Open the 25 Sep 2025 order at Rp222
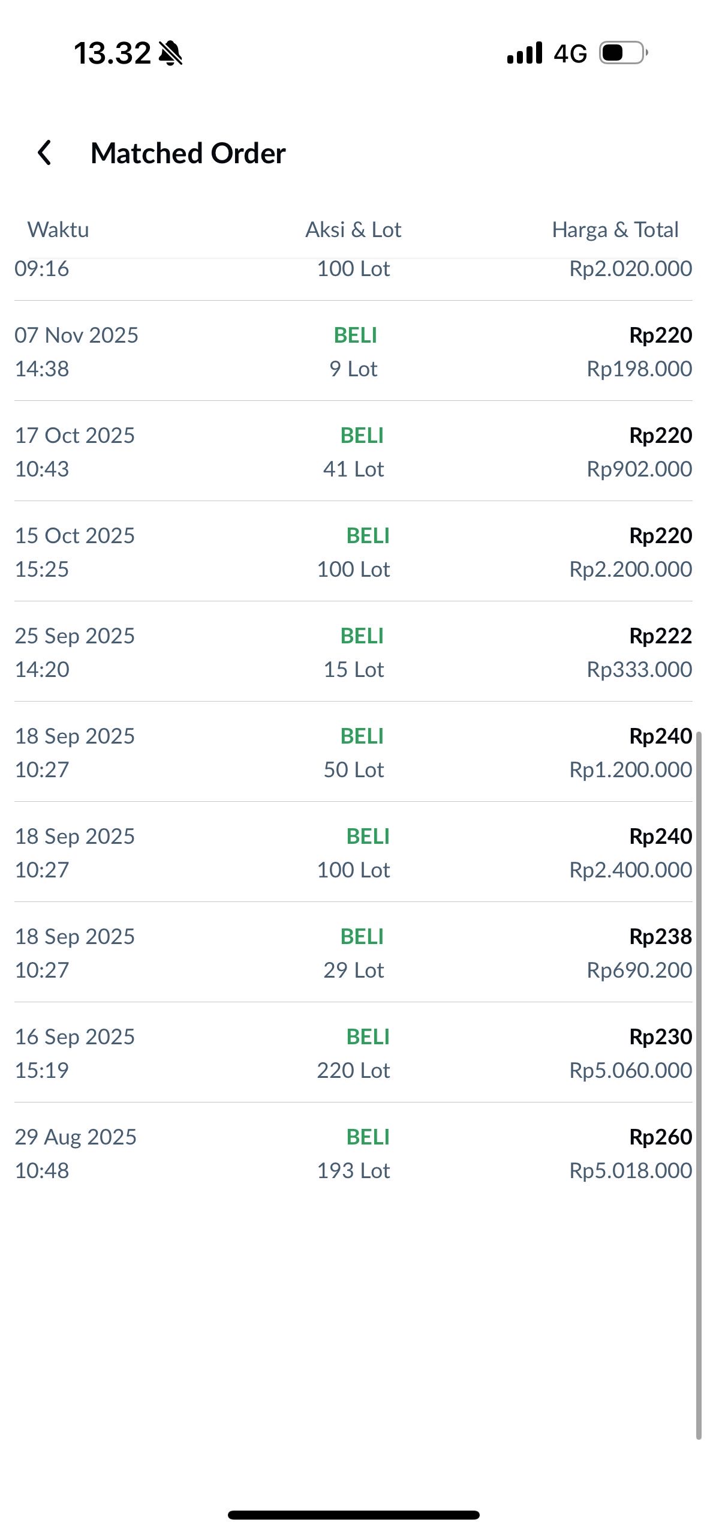The width and height of the screenshot is (707, 1534). tap(353, 652)
